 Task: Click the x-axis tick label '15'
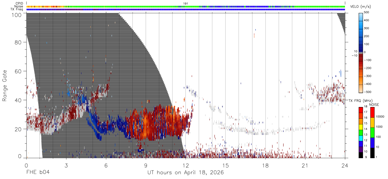point(225,165)
